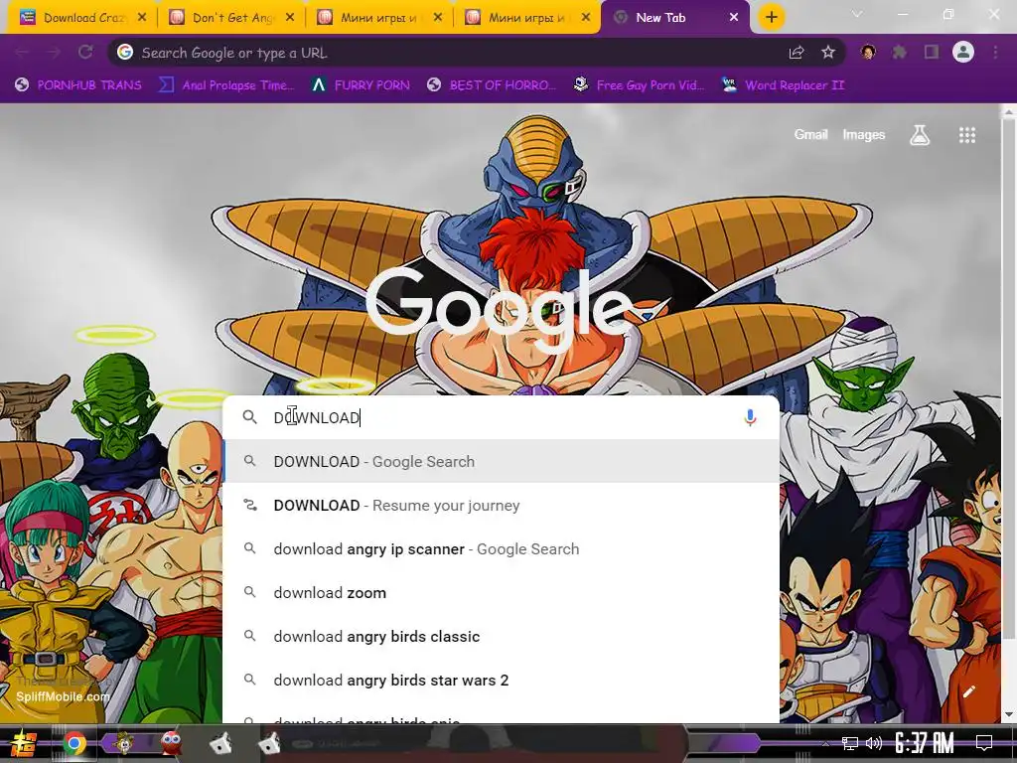The image size is (1017, 763).
Task: Open the tab search dropdown arrow
Action: pos(857,14)
